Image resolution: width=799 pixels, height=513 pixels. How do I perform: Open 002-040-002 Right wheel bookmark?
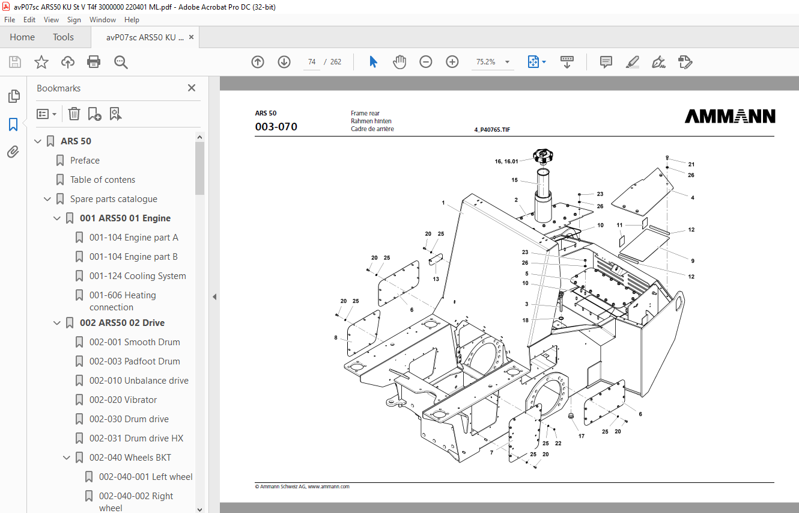[136, 502]
